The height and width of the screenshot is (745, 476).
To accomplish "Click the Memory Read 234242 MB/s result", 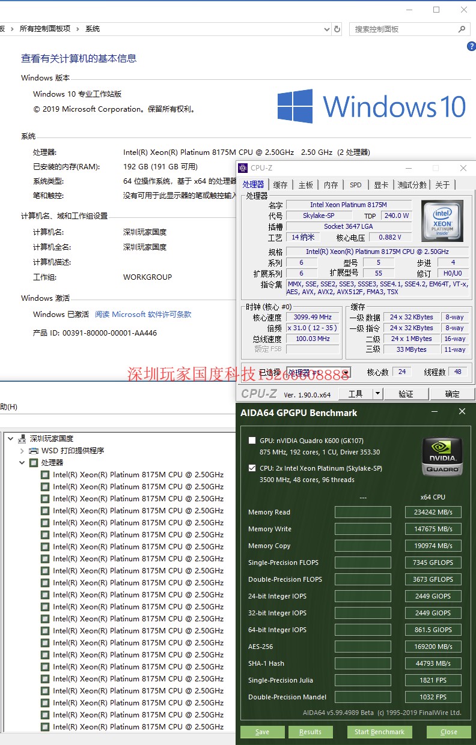I will [x=433, y=512].
